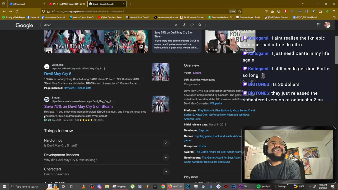Click the page vertical scrollbar thumb
Screen dimensions: 338x190
pos(336,50)
